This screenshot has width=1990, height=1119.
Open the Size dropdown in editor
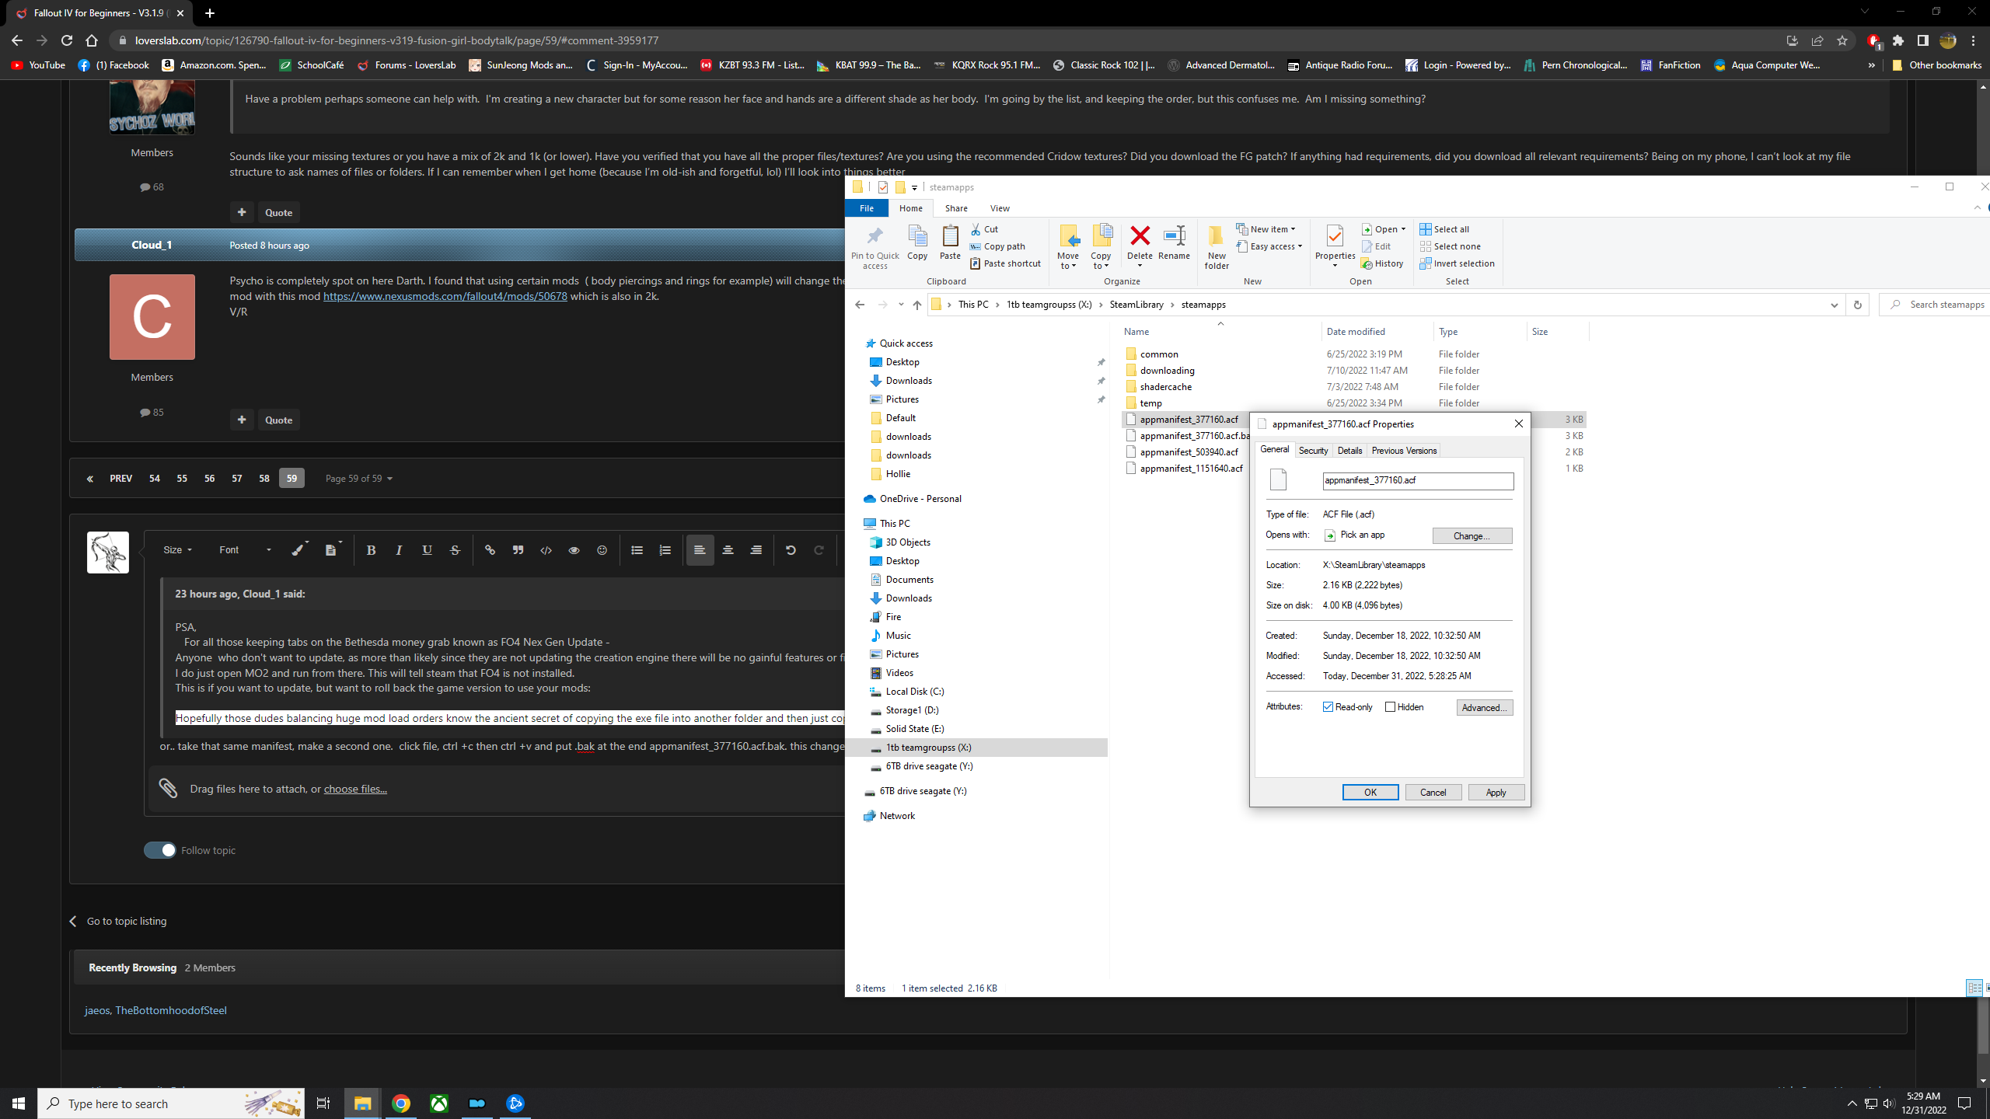(x=177, y=550)
